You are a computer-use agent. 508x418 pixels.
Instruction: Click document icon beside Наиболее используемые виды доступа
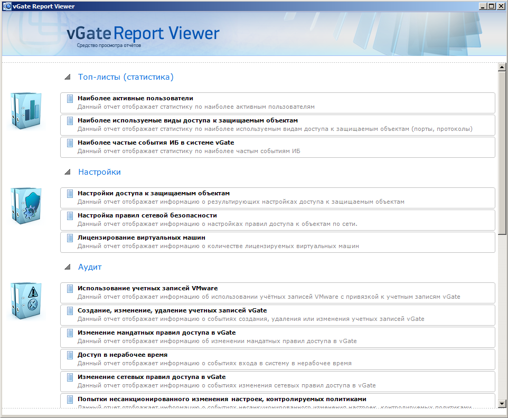pyautogui.click(x=70, y=121)
